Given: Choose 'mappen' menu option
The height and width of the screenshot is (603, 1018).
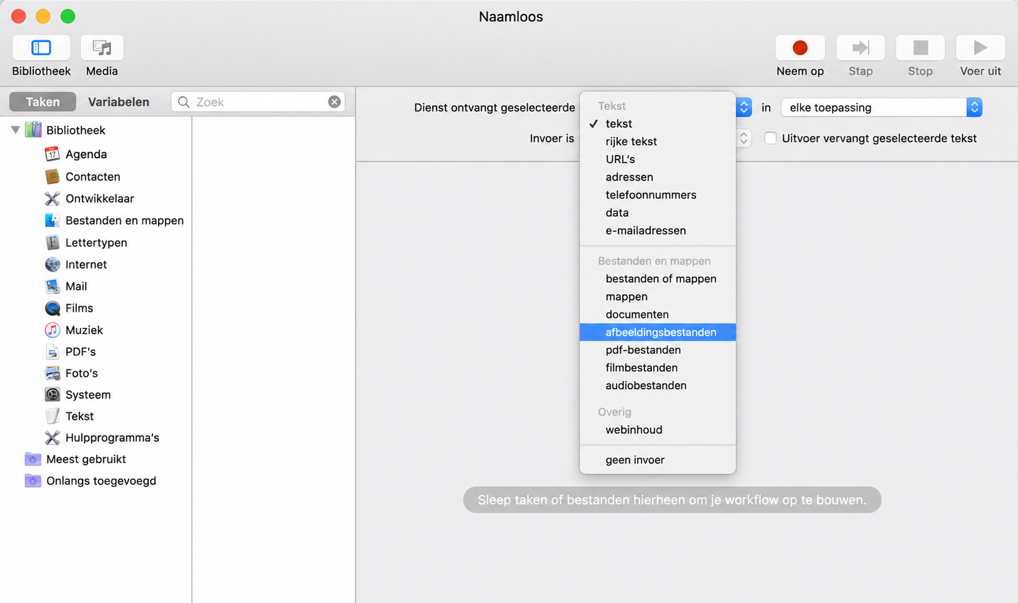Looking at the screenshot, I should pyautogui.click(x=658, y=297).
